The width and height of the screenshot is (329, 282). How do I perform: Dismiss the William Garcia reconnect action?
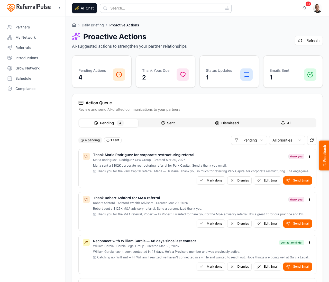tap(240, 267)
